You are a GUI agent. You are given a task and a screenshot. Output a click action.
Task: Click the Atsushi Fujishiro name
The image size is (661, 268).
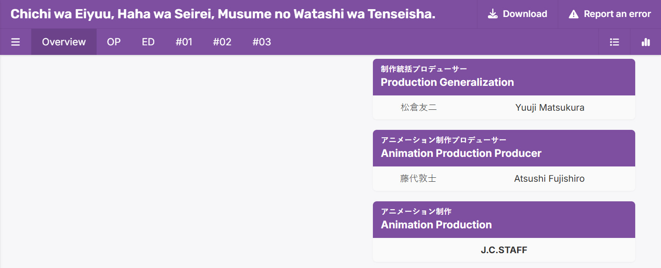point(549,179)
